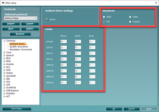Select the Pediatric tree item
The width and height of the screenshot is (159, 112).
(x=11, y=93)
